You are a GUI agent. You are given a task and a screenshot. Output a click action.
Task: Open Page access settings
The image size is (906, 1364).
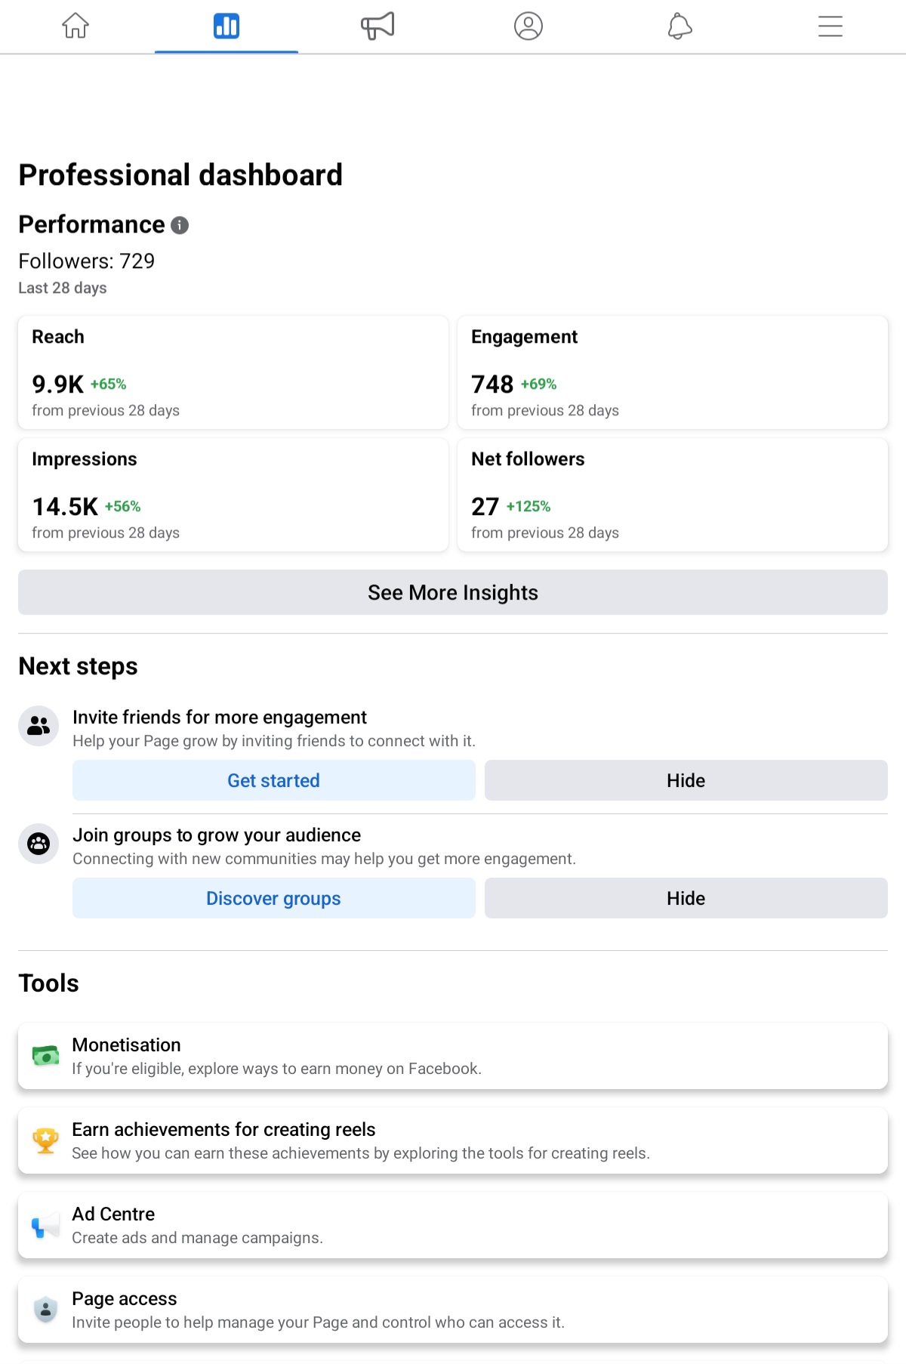453,1310
